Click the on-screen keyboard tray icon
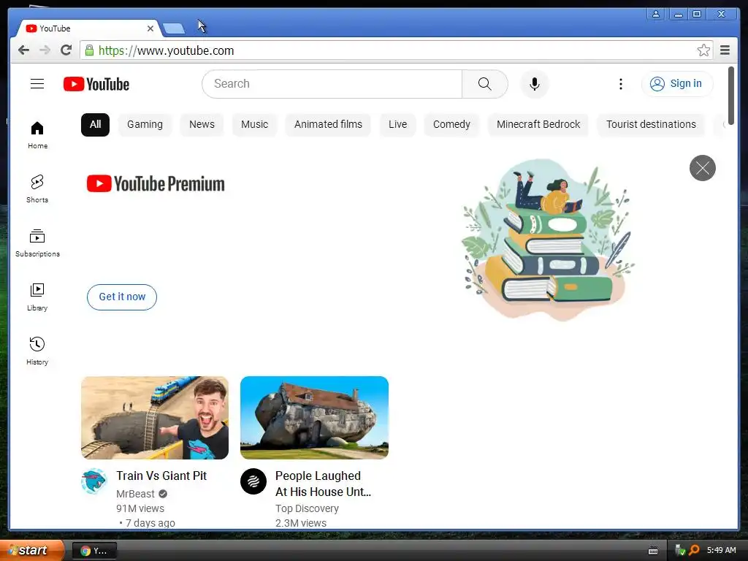 click(653, 551)
